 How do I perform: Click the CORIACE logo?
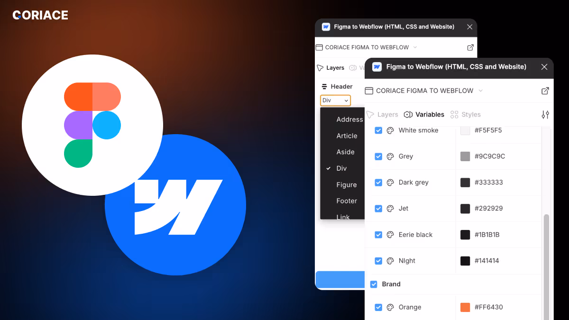click(40, 15)
